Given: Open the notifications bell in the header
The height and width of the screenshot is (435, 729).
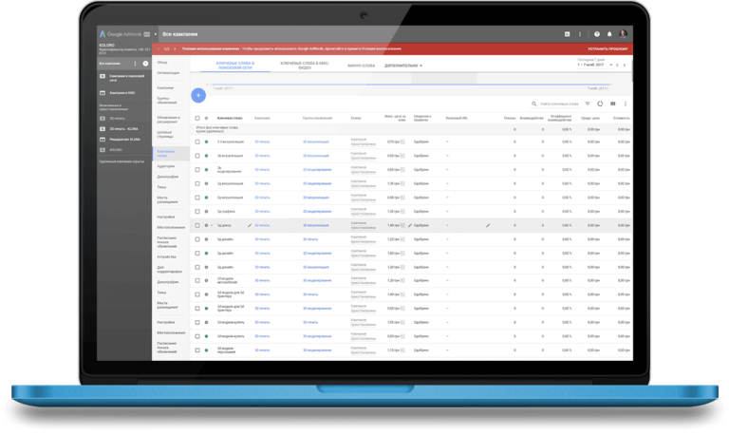Looking at the screenshot, I should (x=609, y=33).
